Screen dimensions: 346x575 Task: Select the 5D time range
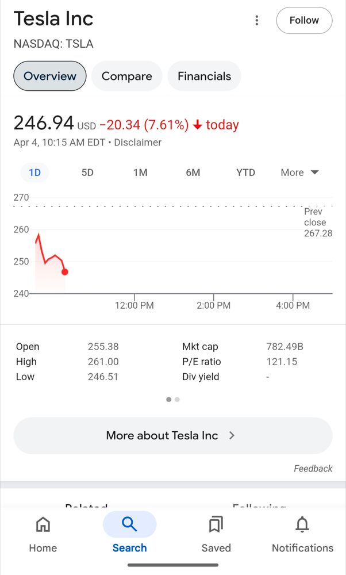point(87,172)
